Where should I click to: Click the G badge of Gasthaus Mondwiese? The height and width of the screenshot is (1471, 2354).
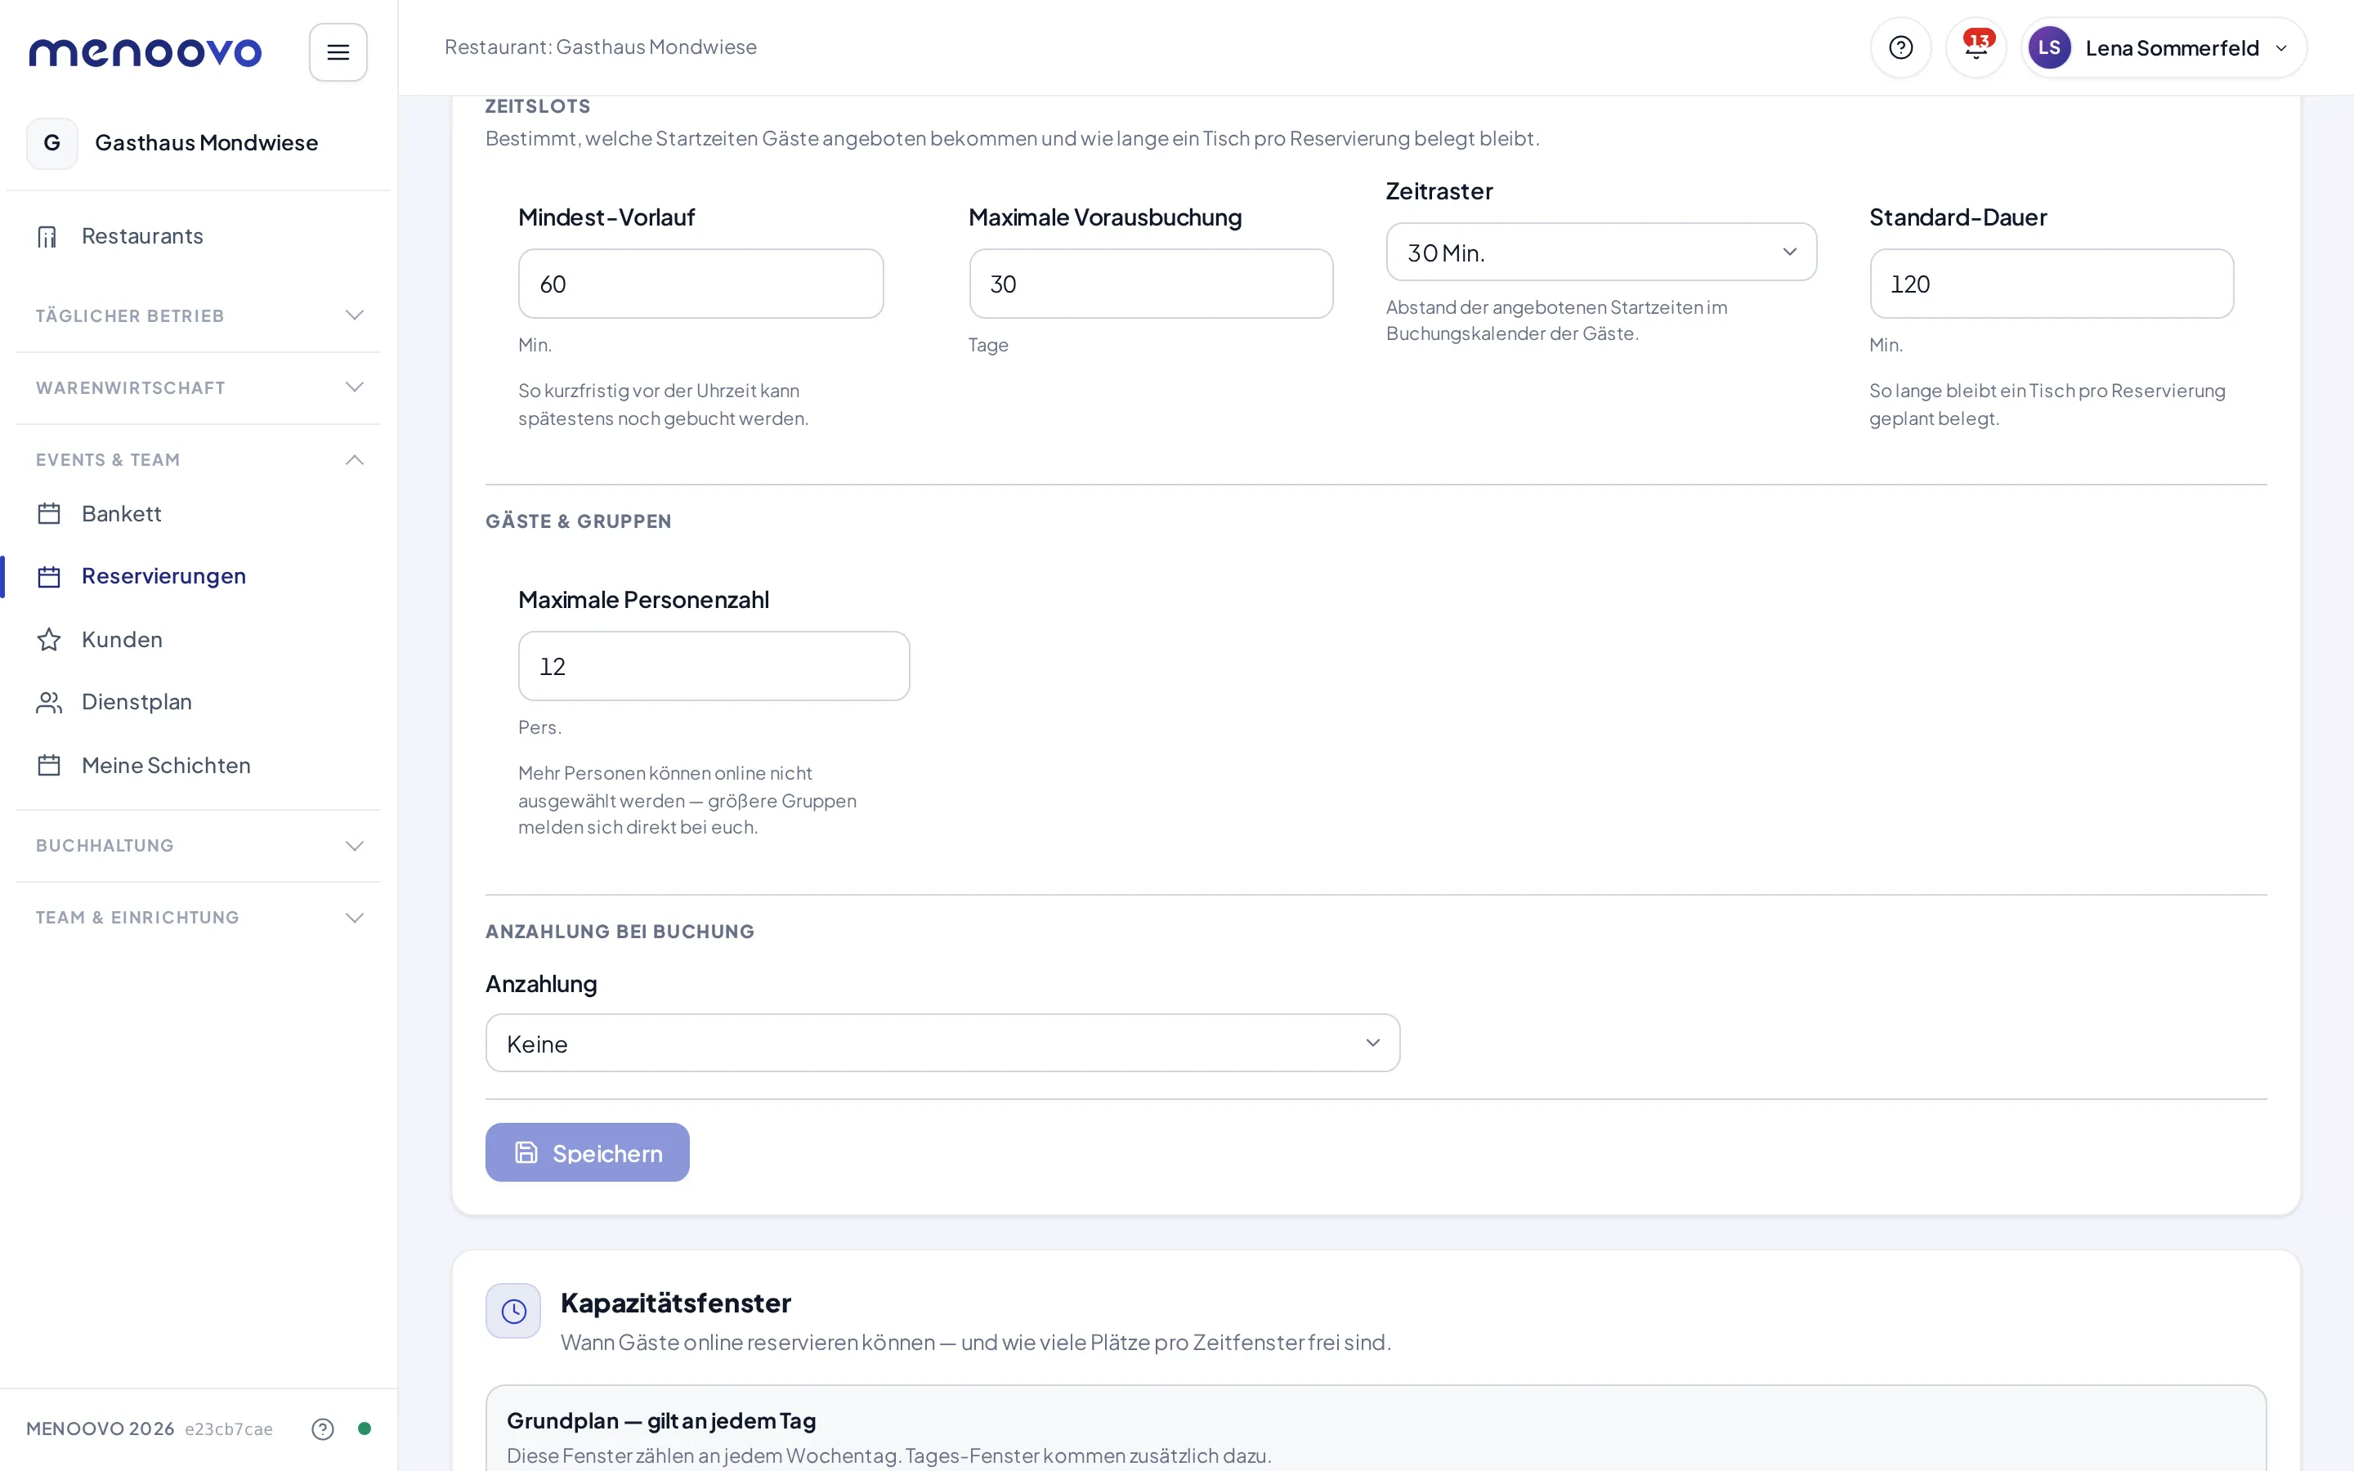[x=52, y=143]
